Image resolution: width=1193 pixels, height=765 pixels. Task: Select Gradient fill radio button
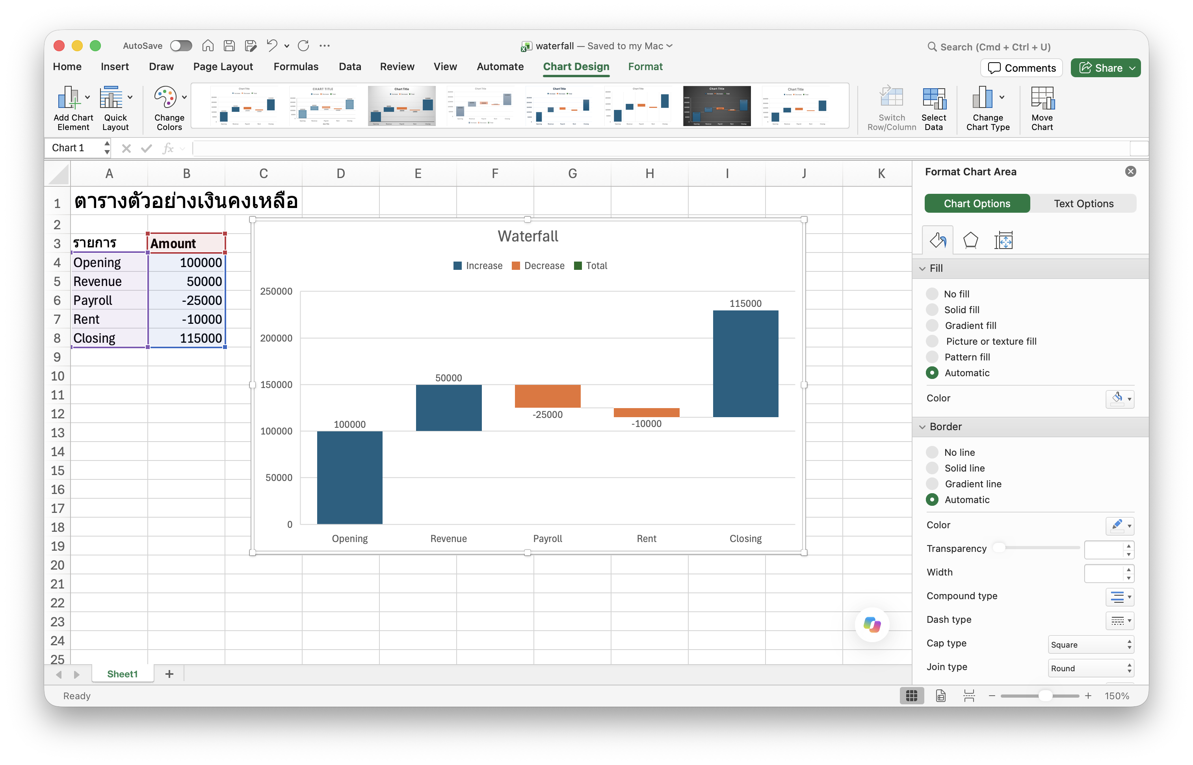[932, 325]
